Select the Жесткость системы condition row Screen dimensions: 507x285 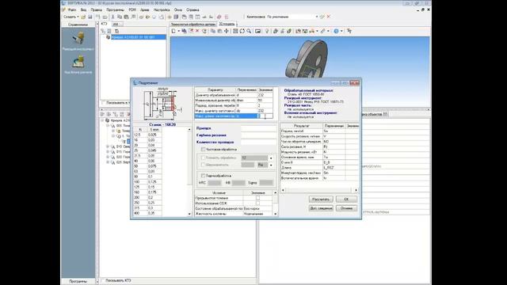click(x=234, y=214)
